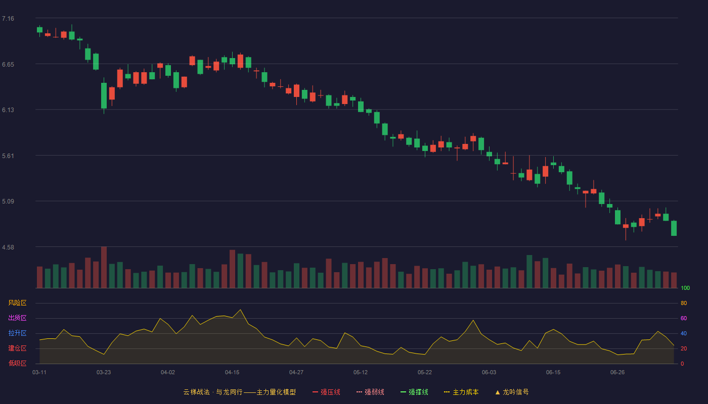Click the tallest red volume bar near 03-23
This screenshot has height=404, width=708.
[x=104, y=267]
